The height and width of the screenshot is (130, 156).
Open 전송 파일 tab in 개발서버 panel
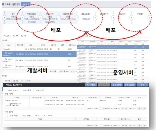(x=8, y=80)
